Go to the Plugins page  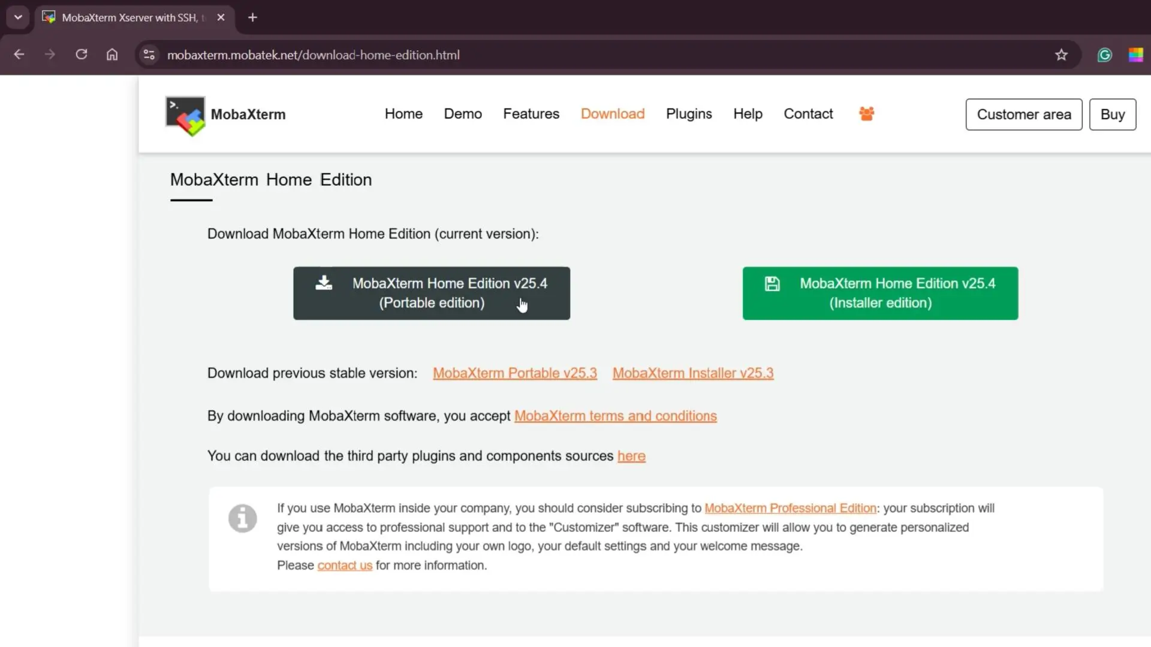[688, 114]
